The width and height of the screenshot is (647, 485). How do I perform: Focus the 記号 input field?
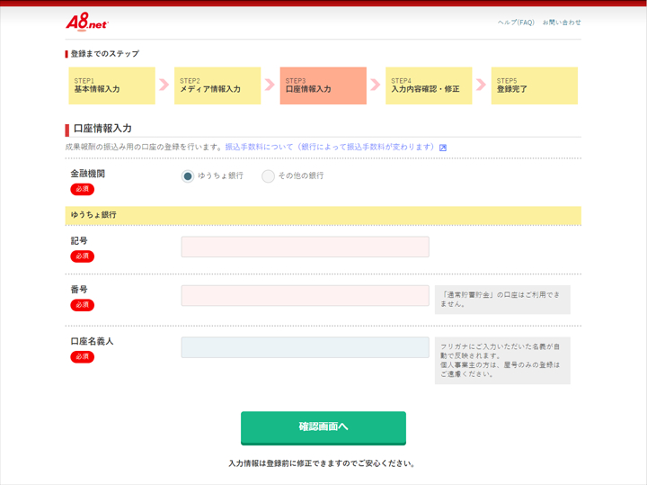pyautogui.click(x=305, y=247)
